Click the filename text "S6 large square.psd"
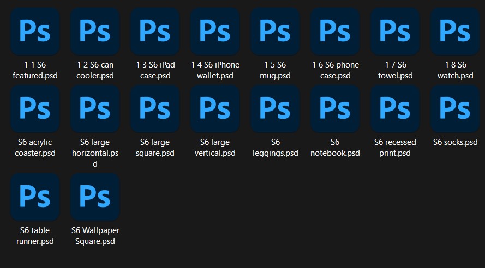Viewport: 485px width, 268px height. coord(155,148)
